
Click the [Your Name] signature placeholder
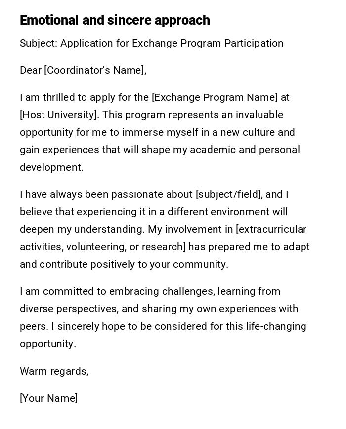[x=48, y=398]
